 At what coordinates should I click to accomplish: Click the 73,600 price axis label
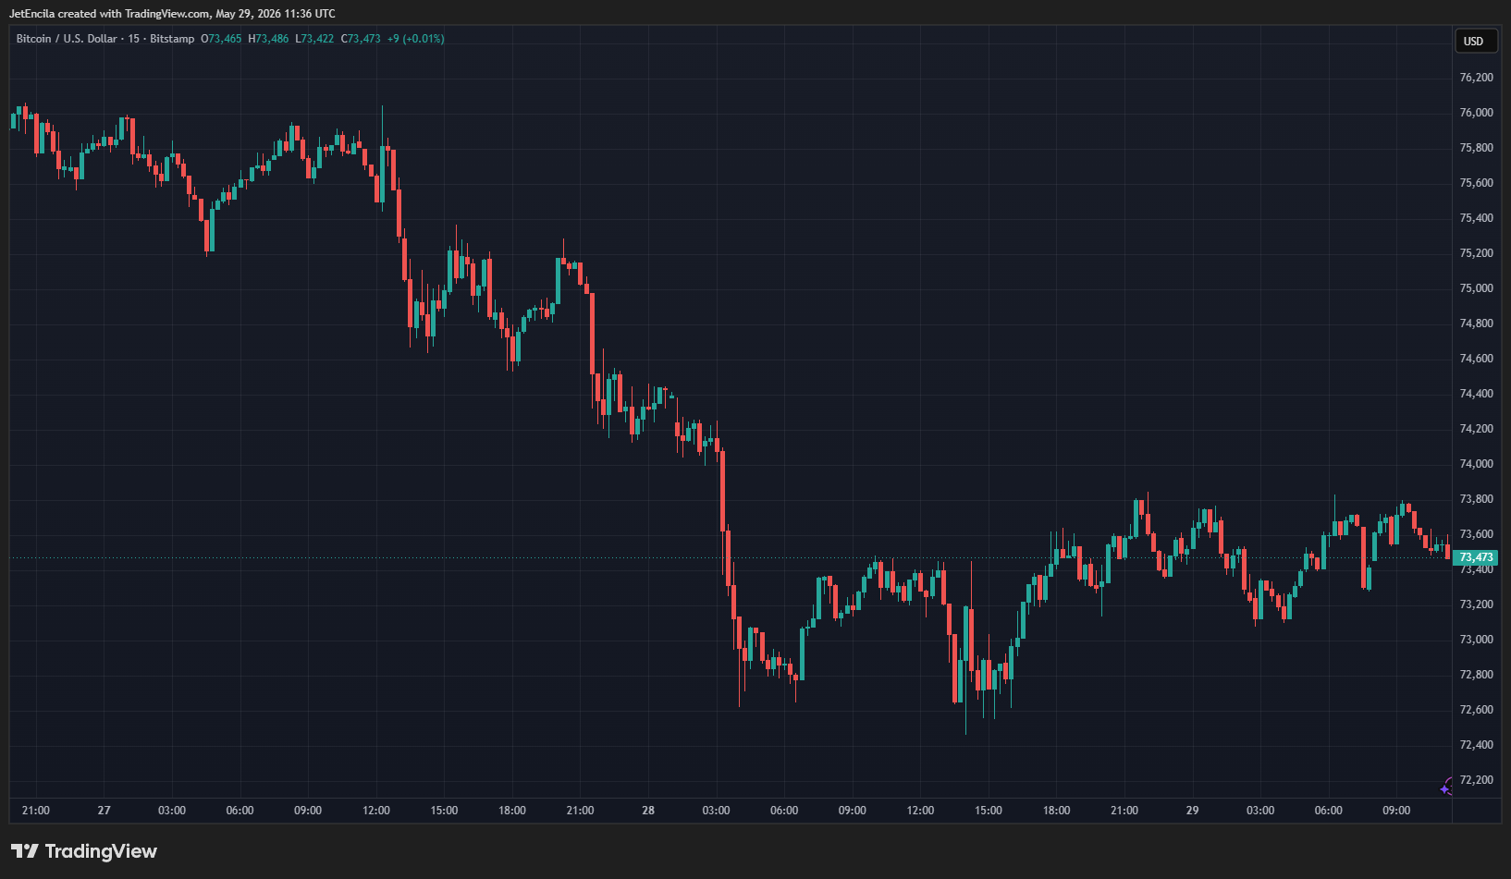pos(1476,534)
